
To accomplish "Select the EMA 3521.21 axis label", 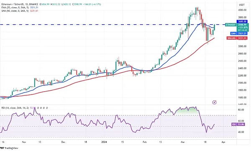I will click(x=239, y=33).
